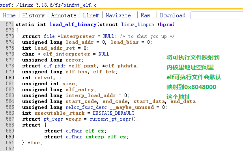Click the 'to shut gcc up' comment
The height and width of the screenshot is (151, 243).
(147, 36)
